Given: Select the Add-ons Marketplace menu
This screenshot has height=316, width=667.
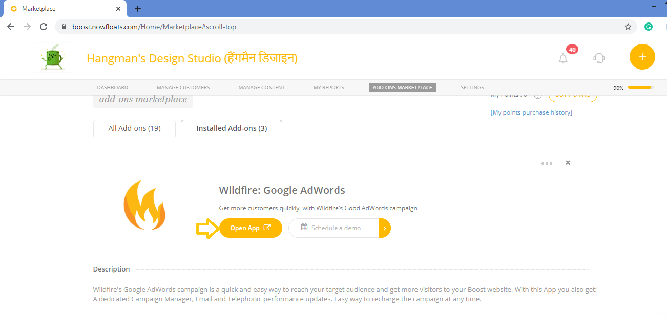Looking at the screenshot, I should [403, 87].
